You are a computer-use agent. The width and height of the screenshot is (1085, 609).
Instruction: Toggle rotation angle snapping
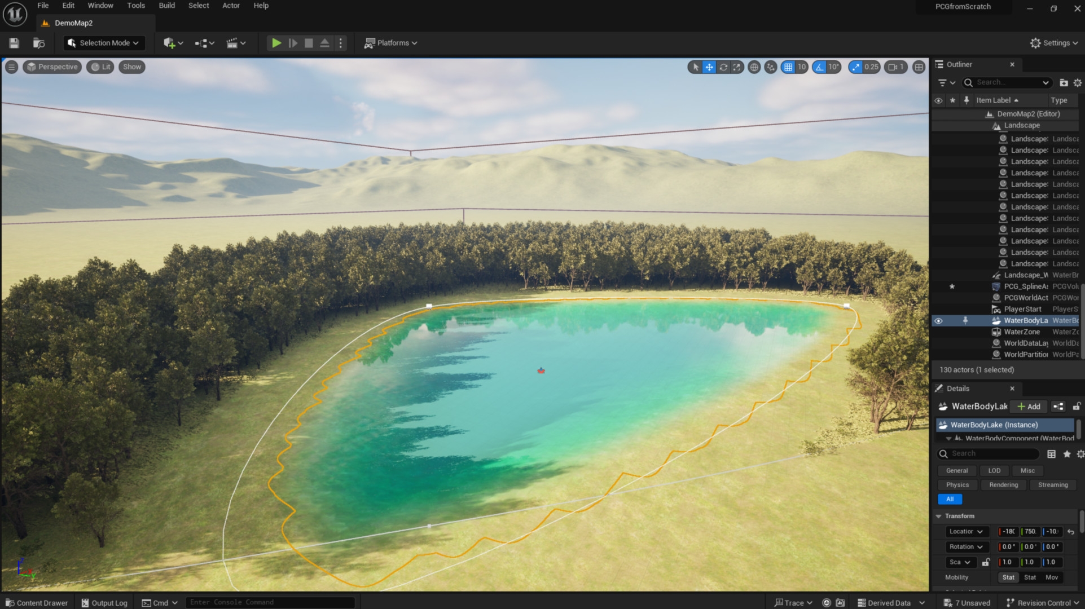[x=819, y=67]
